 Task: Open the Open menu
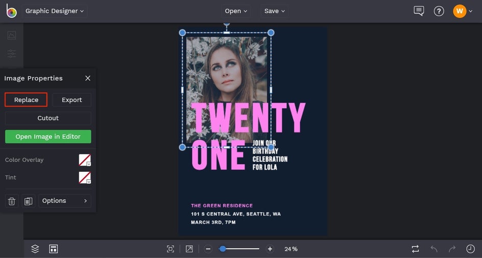(236, 11)
